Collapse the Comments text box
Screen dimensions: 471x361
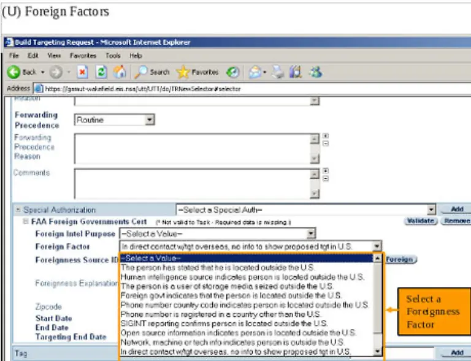tap(326, 178)
